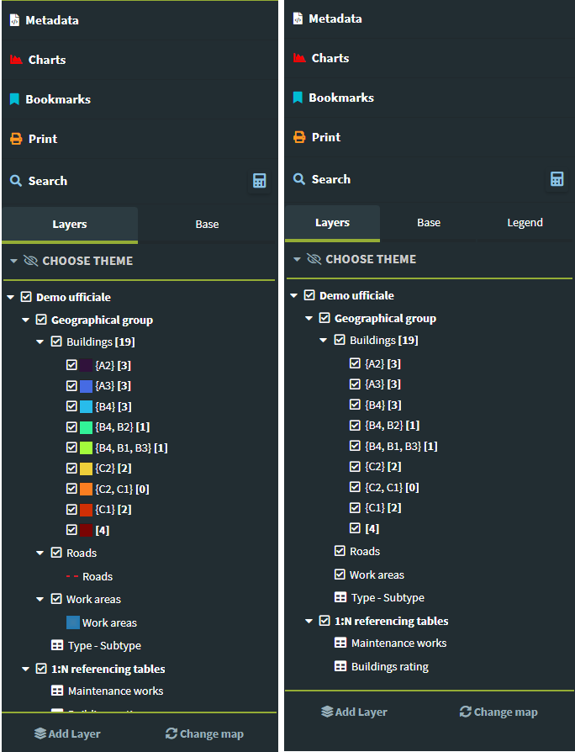This screenshot has width=575, height=752.
Task: Click crossed-eye icon beside CHOOSE THEME, right panel
Action: pos(314,259)
